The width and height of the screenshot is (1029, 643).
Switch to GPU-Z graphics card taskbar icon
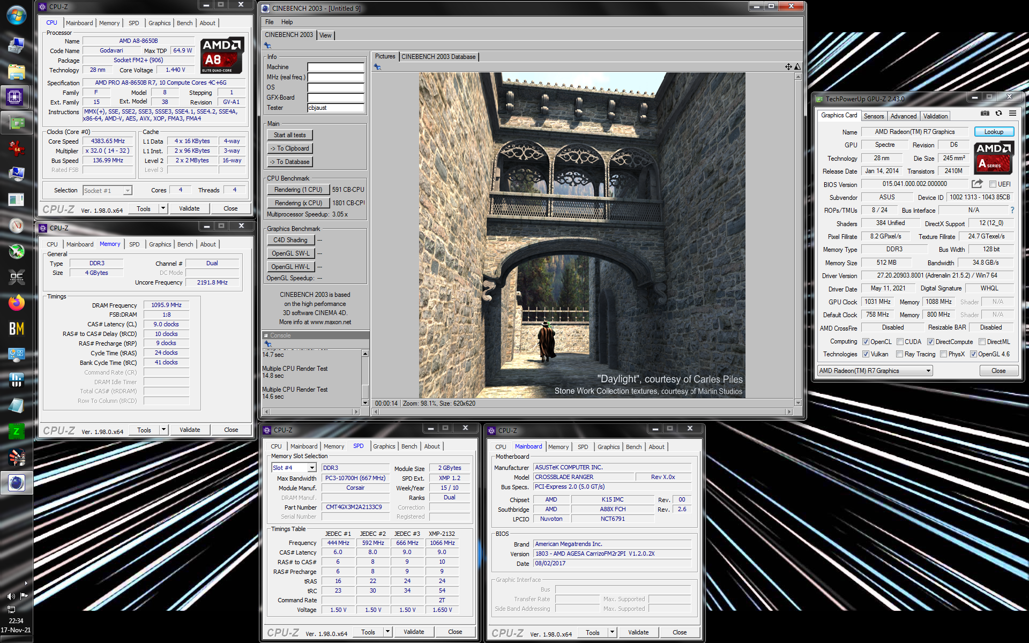pos(16,123)
